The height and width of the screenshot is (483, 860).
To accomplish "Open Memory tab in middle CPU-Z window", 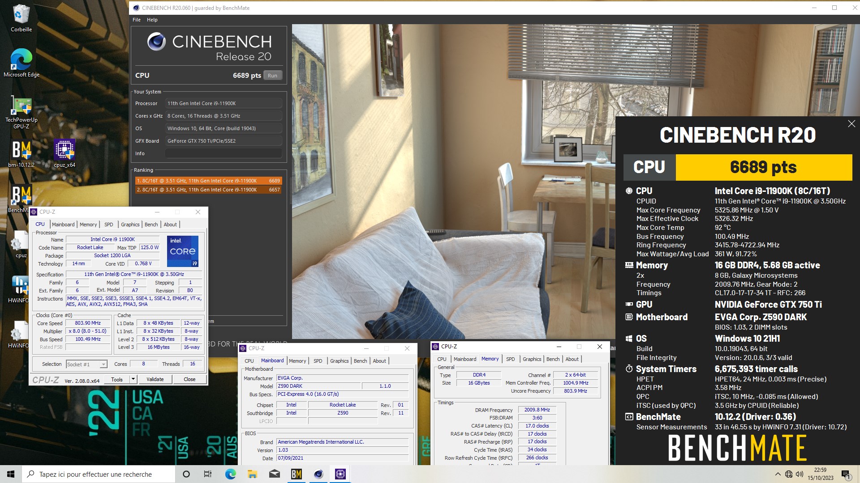I will pyautogui.click(x=297, y=361).
